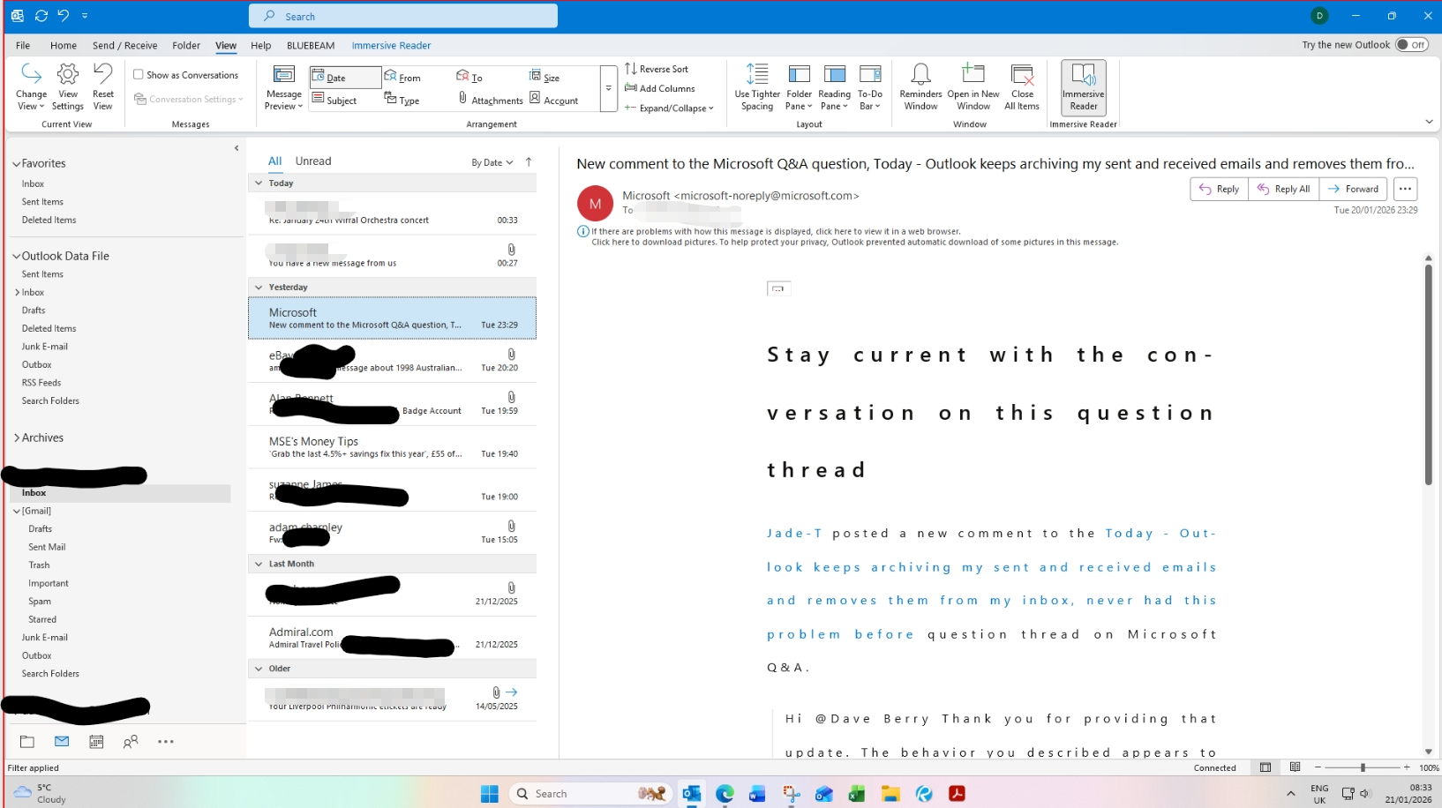Toggle Try the new Outlook switch
The image size is (1442, 808).
pos(1412,45)
